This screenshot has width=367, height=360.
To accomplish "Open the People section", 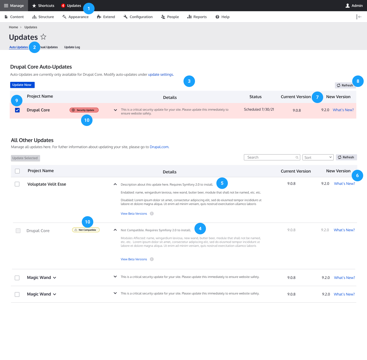I will pyautogui.click(x=170, y=17).
